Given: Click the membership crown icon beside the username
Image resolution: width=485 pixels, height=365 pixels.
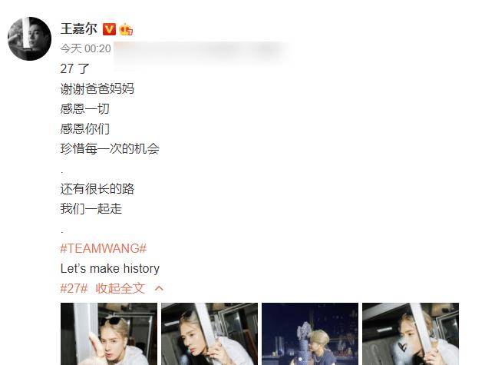Looking at the screenshot, I should coord(126,29).
